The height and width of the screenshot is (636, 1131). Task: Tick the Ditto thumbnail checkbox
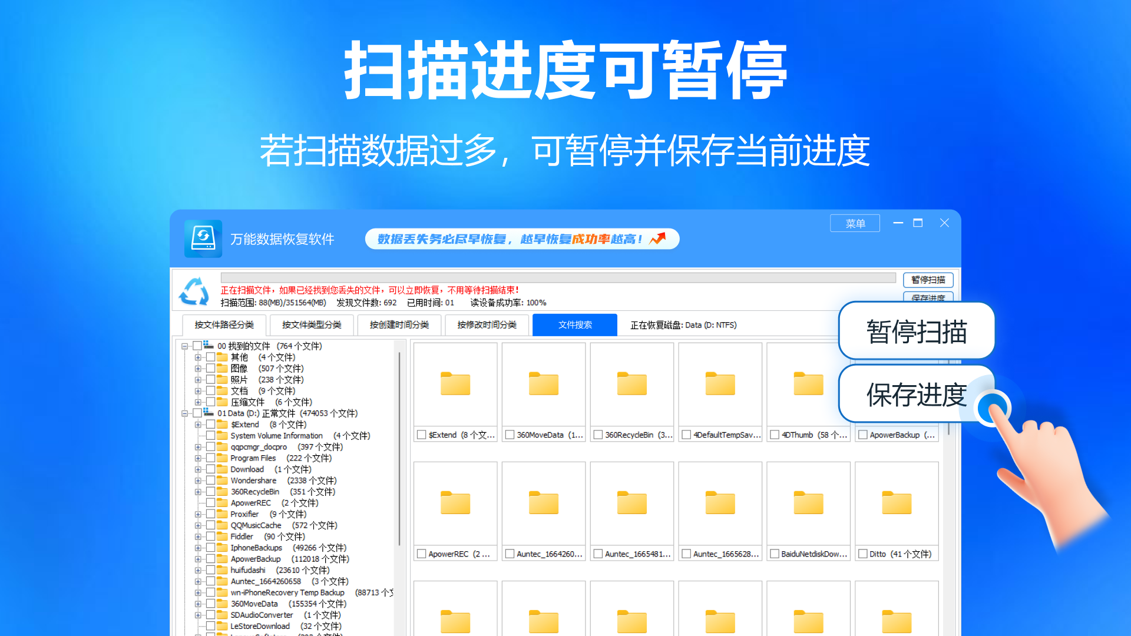click(863, 554)
